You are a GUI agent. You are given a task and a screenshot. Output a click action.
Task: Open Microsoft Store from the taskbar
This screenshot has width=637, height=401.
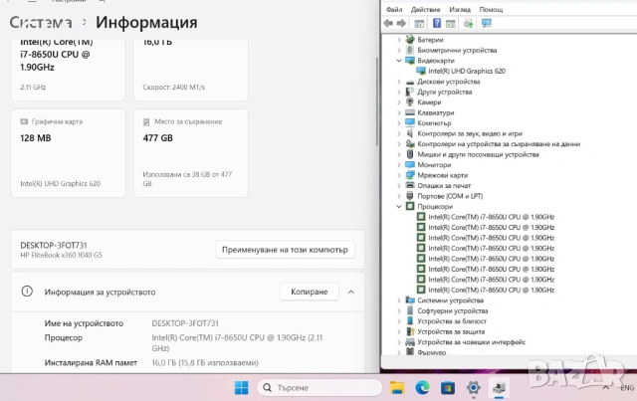click(x=448, y=388)
